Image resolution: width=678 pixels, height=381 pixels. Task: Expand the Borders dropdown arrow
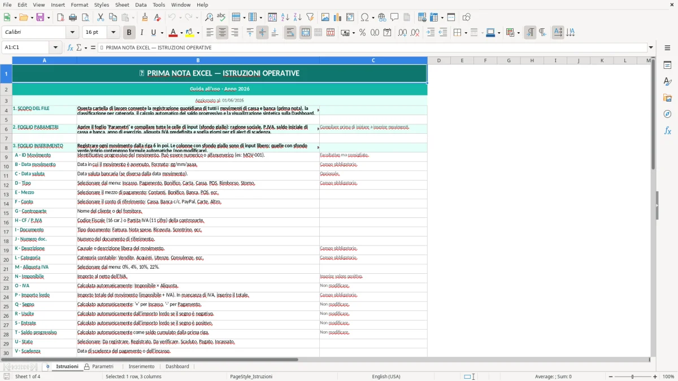click(466, 33)
